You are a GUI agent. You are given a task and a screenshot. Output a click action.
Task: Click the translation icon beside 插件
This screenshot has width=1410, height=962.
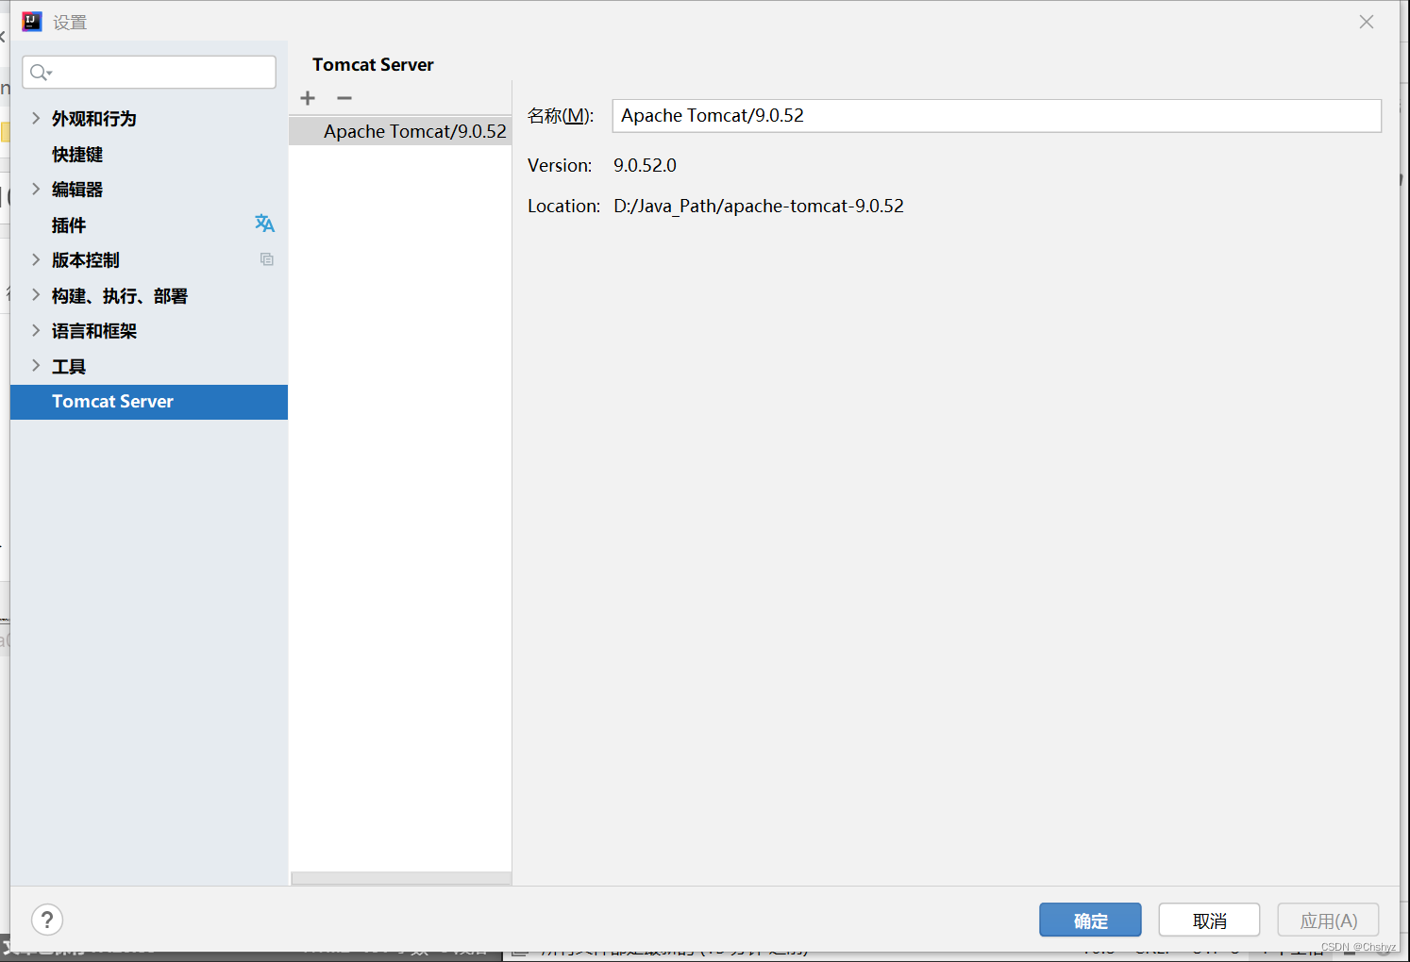(264, 224)
